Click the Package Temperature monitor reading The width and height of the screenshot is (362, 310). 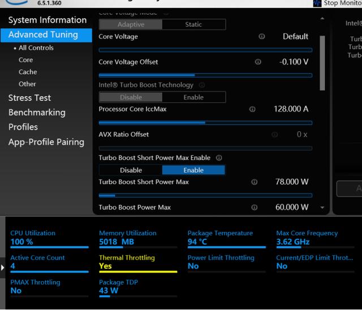[x=227, y=239]
